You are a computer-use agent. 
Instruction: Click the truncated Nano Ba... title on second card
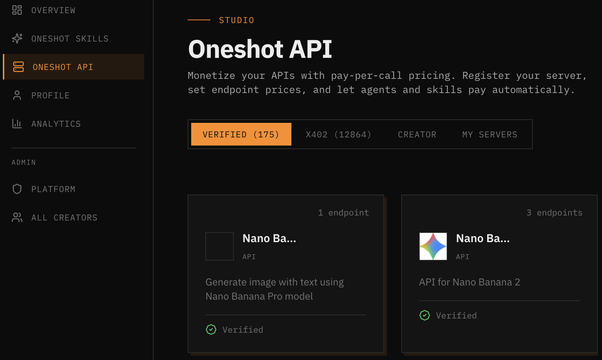pos(483,238)
